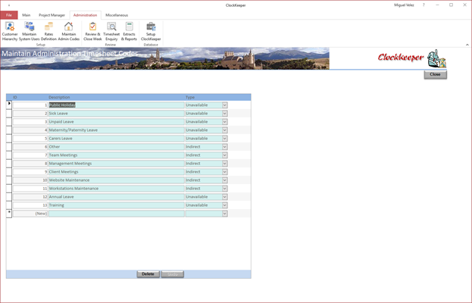Viewport: 472px width, 303px height.
Task: Click the Delete button
Action: click(148, 274)
